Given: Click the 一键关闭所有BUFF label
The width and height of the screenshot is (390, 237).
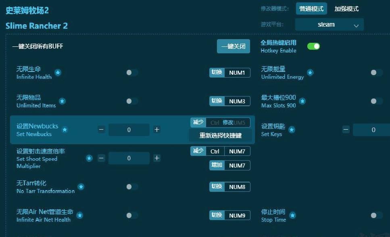Looking at the screenshot, I should (38, 46).
